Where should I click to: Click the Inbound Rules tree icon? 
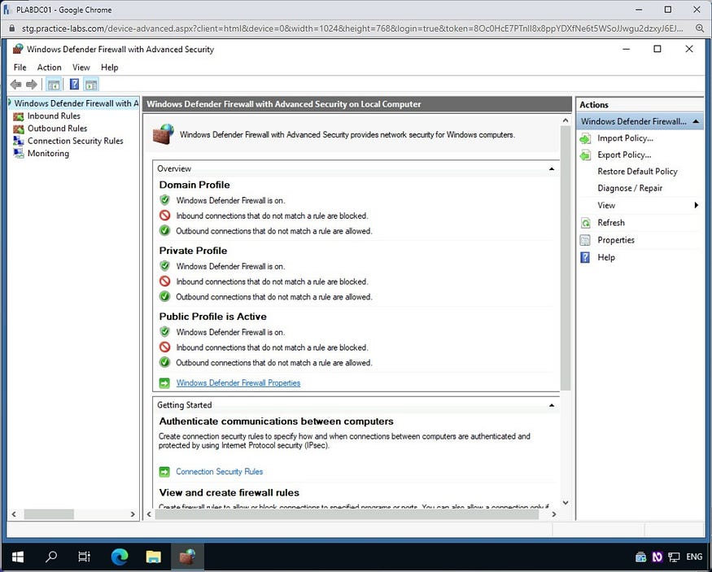coord(19,116)
